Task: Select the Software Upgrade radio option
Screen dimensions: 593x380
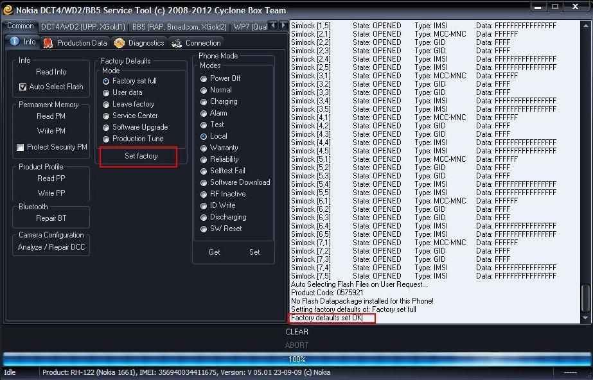Action: click(106, 127)
